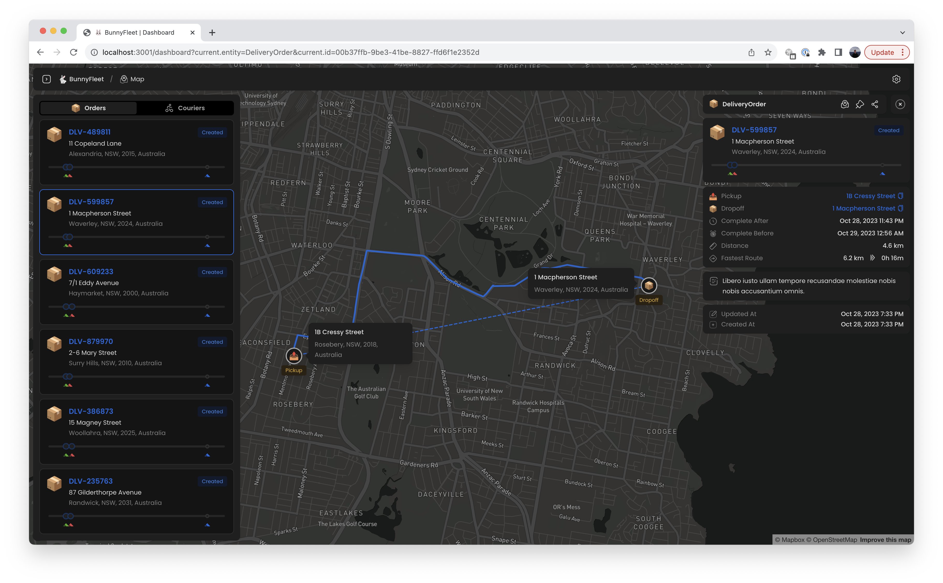Open order DLV-609233 in the list
This screenshot has height=583, width=943.
tap(91, 271)
